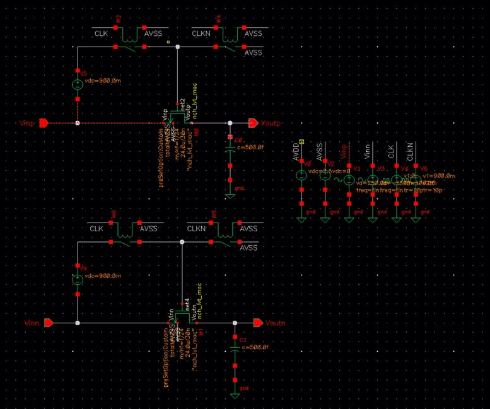The height and width of the screenshot is (409, 490).
Task: Select the V4 pulse source on CLK
Action: click(397, 180)
